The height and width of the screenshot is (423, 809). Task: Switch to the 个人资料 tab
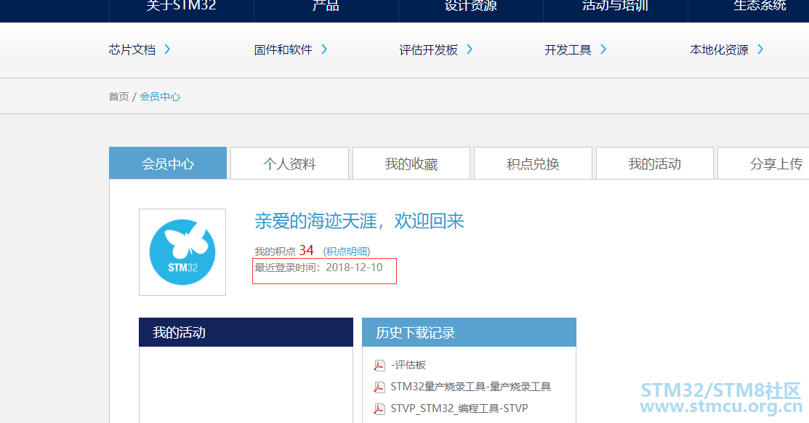point(289,164)
